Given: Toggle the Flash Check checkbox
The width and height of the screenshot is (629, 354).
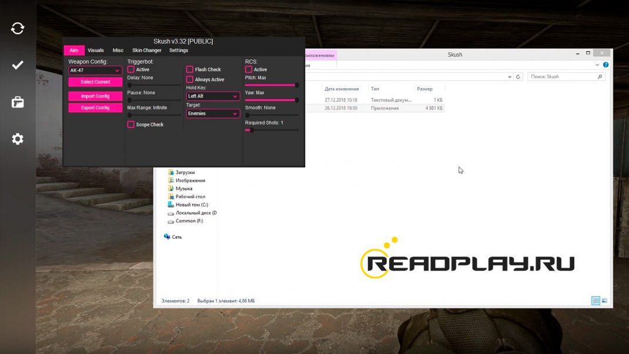Looking at the screenshot, I should click(x=190, y=69).
